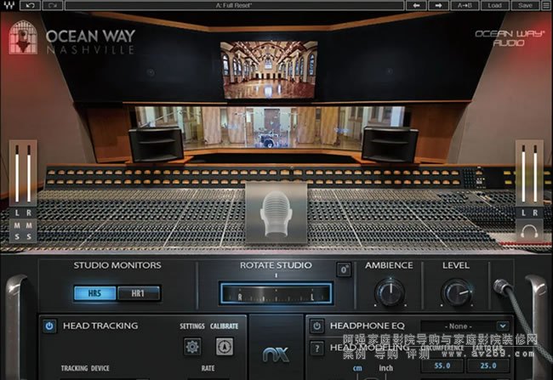
Task: Open head modeling help question mark
Action: 317,348
